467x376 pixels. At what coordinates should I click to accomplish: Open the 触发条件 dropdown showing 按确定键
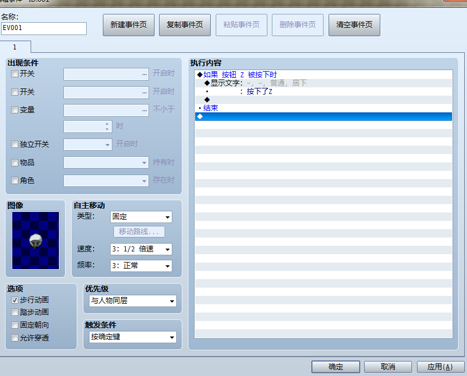[133, 337]
